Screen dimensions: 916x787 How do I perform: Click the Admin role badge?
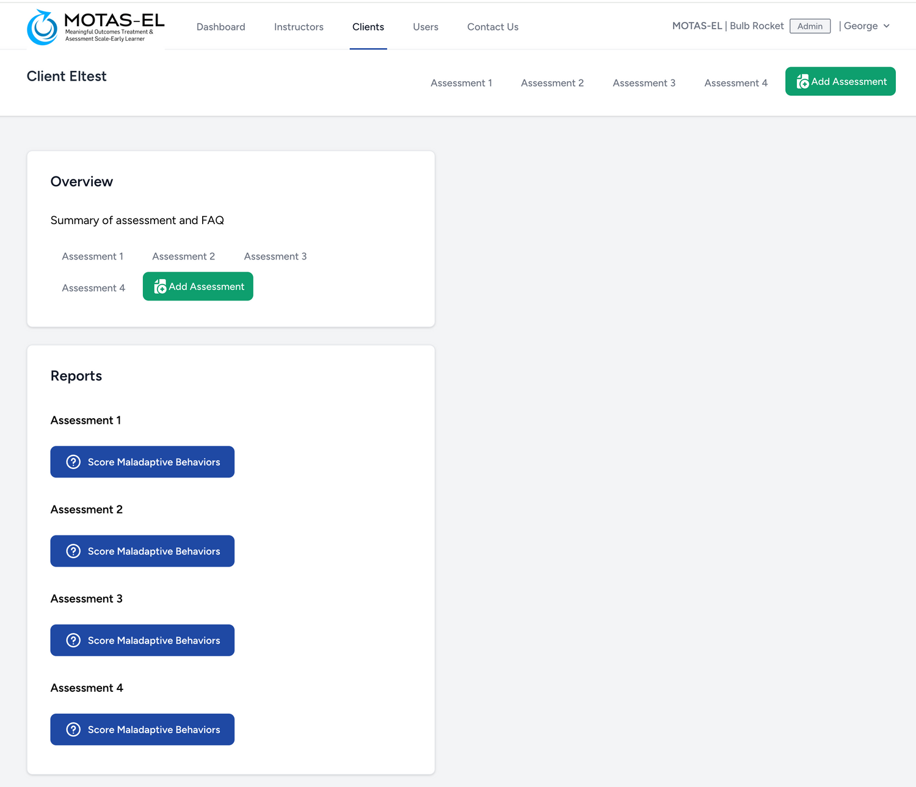pos(810,26)
